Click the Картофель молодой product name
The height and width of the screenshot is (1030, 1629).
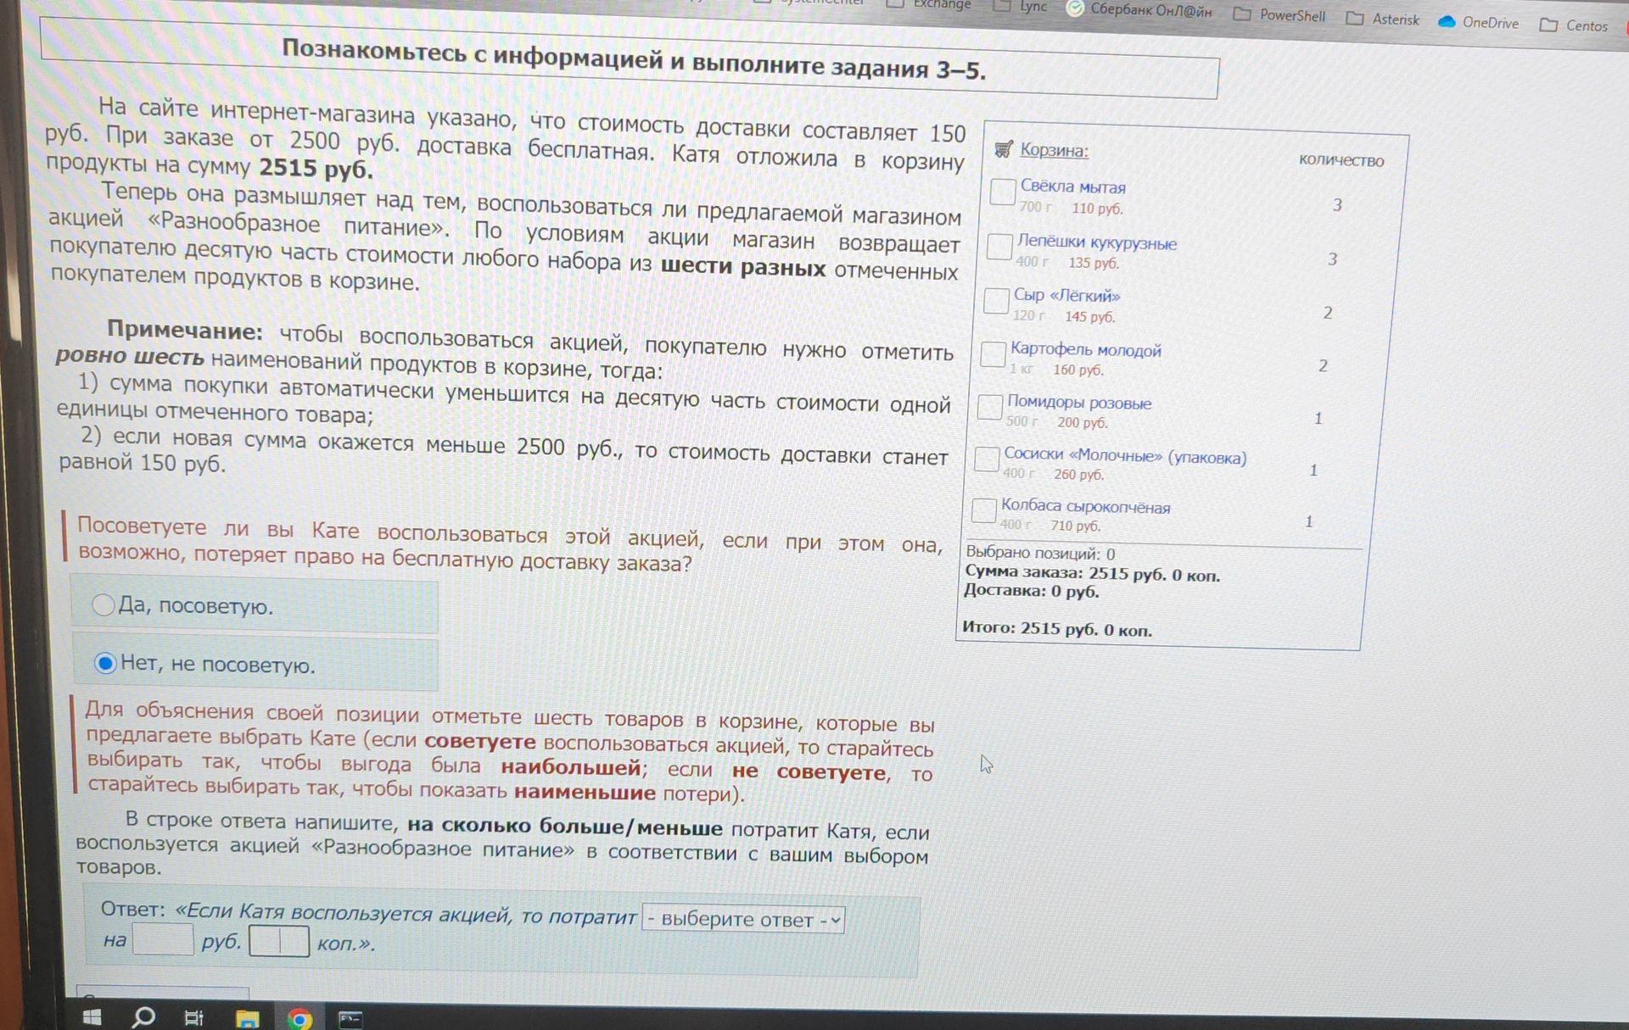pyautogui.click(x=1085, y=349)
